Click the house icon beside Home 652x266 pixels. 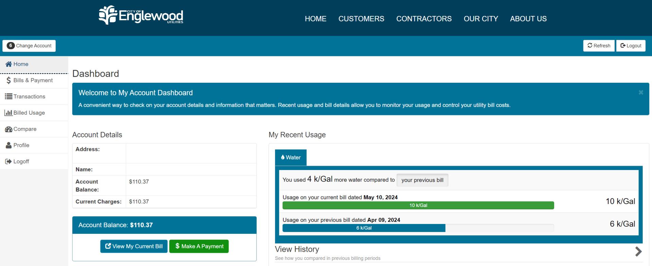8,64
